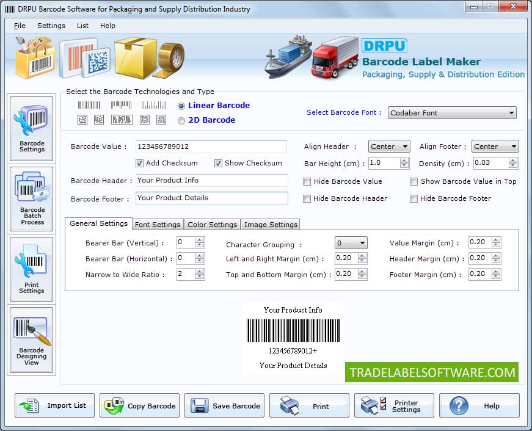Click the Print button label
The height and width of the screenshot is (431, 532).
point(321,406)
